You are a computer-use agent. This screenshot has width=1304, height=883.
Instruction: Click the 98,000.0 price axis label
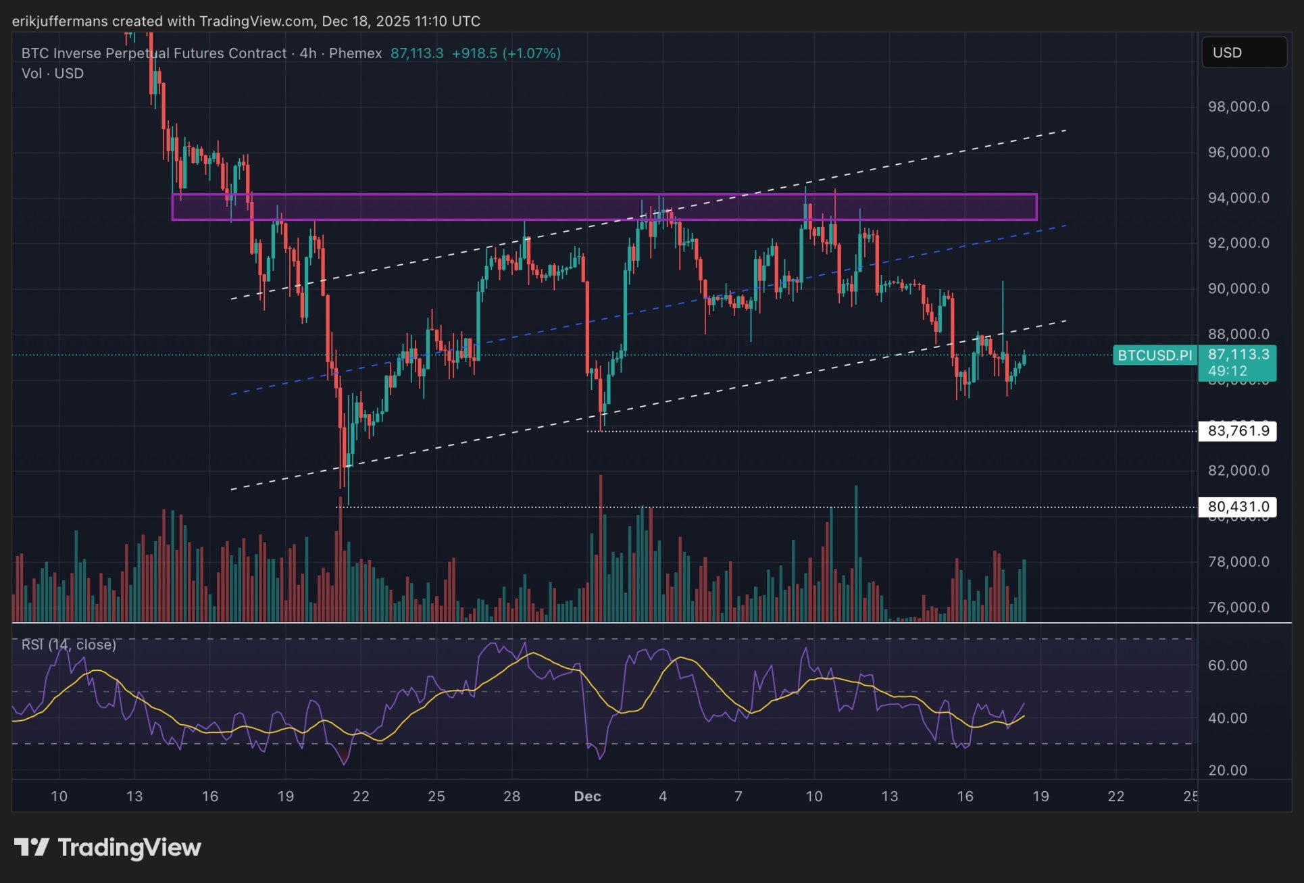(1238, 107)
